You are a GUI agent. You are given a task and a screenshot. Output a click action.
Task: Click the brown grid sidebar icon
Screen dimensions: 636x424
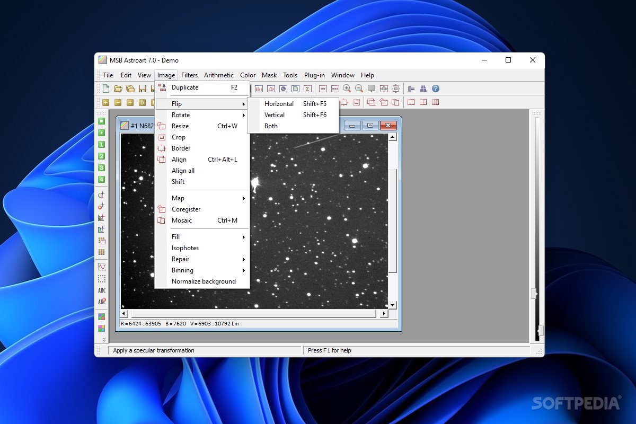pos(101,252)
